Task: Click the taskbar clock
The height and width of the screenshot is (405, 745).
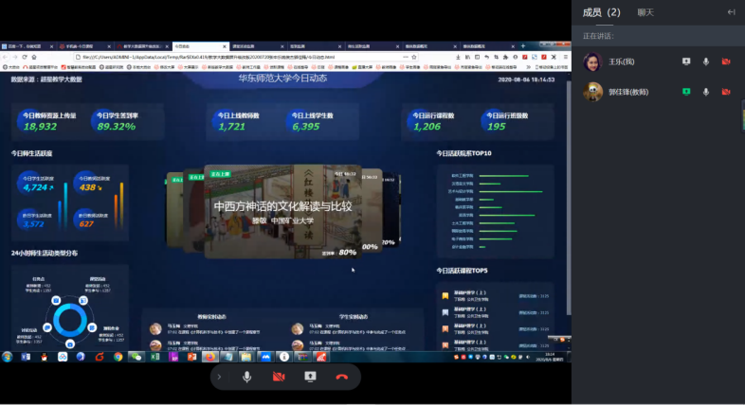Action: [550, 357]
